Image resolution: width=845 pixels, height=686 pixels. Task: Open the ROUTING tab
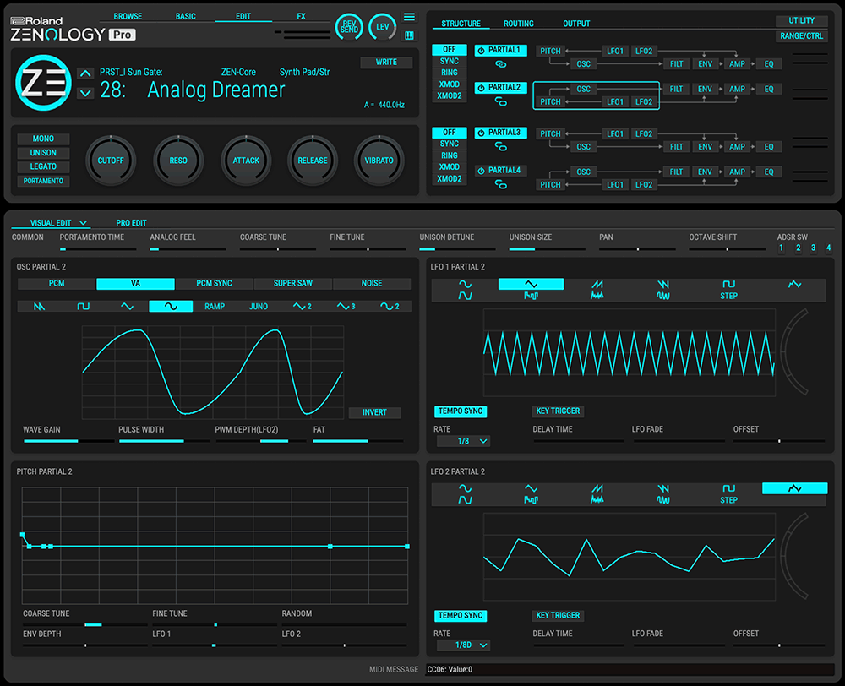(519, 23)
